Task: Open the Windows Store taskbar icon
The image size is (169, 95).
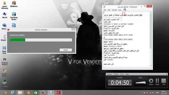Action: click(36, 93)
